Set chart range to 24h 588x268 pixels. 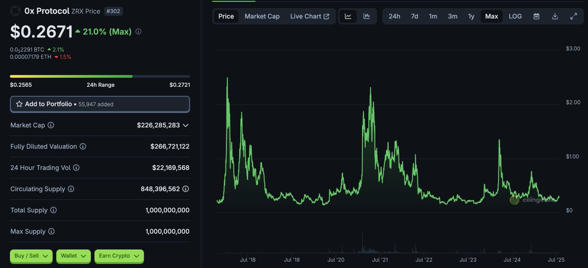coord(394,16)
